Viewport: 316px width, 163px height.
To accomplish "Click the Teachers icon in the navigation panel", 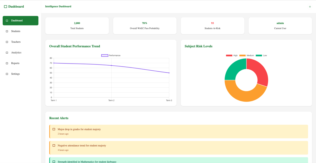I will 7,42.
